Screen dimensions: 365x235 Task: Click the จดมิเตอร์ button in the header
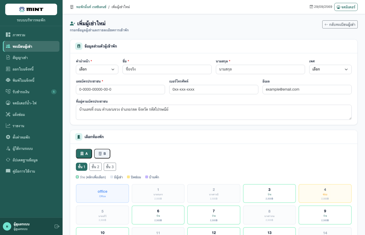pos(346,7)
